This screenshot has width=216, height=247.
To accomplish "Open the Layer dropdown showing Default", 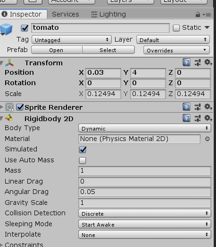I will tap(173, 40).
